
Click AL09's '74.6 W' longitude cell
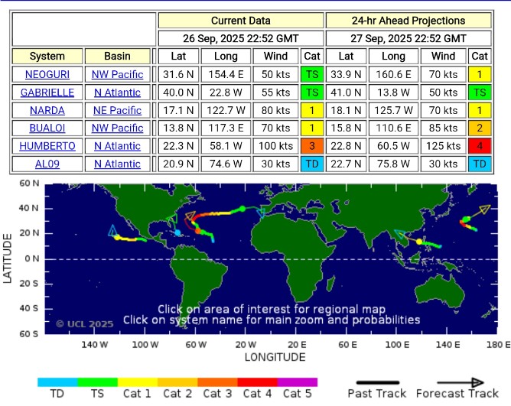[x=226, y=164]
